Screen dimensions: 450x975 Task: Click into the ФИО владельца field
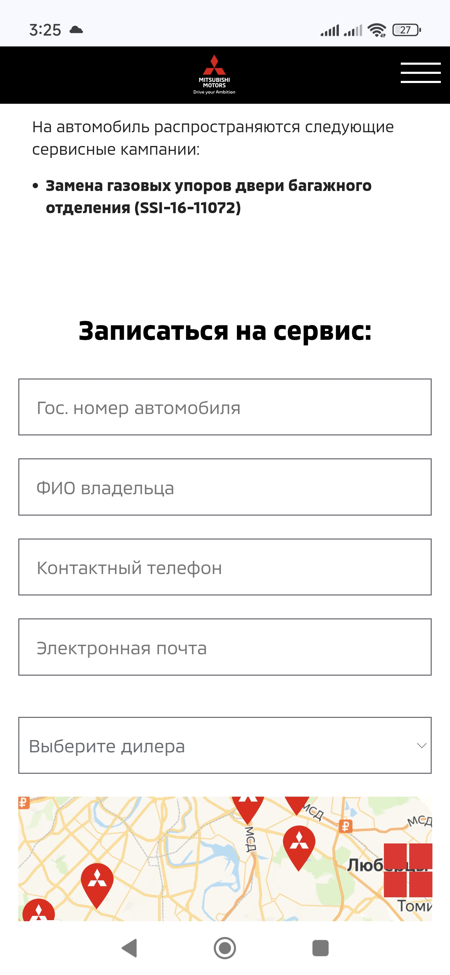[x=225, y=487]
